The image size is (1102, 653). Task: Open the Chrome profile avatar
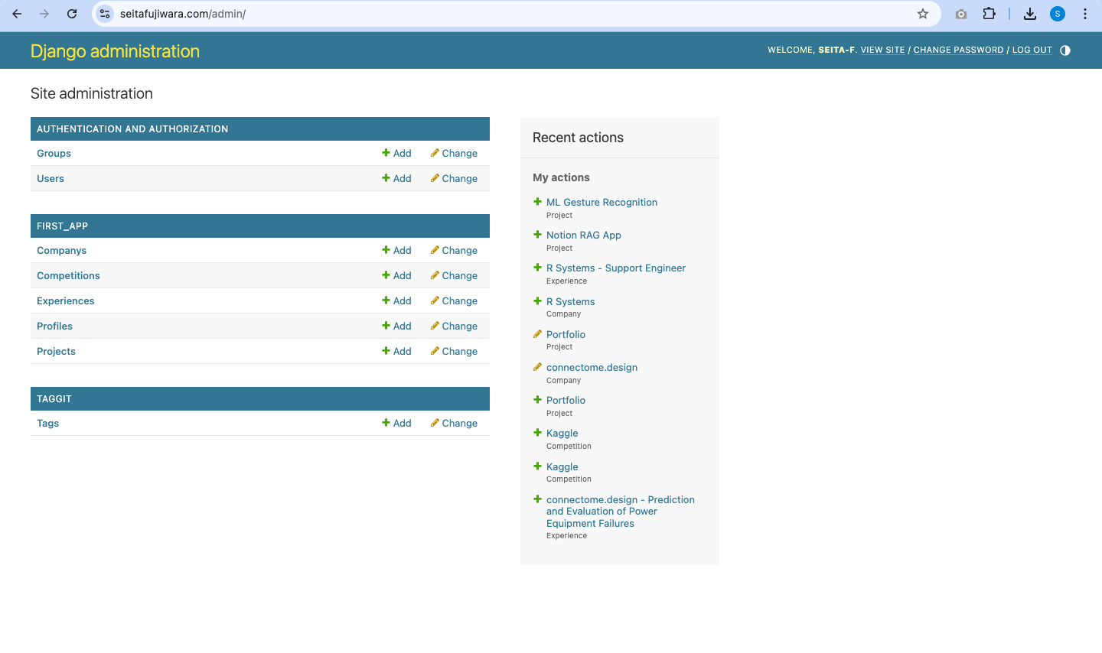[1058, 14]
